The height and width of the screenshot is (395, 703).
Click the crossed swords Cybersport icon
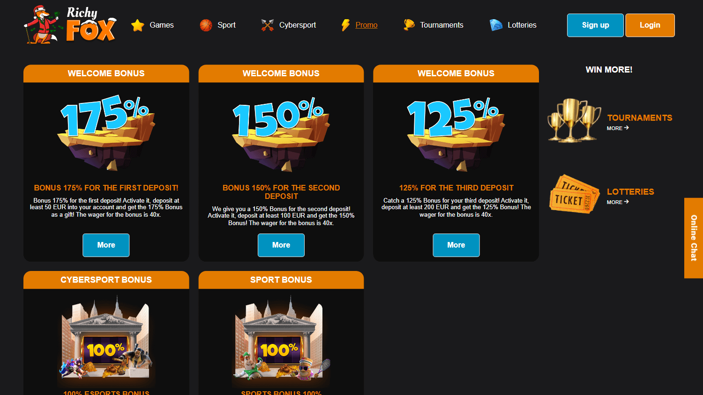point(267,25)
